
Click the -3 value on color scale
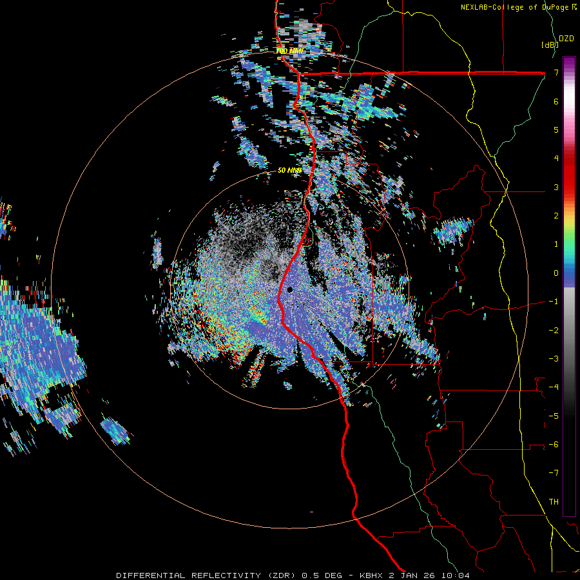pos(554,359)
